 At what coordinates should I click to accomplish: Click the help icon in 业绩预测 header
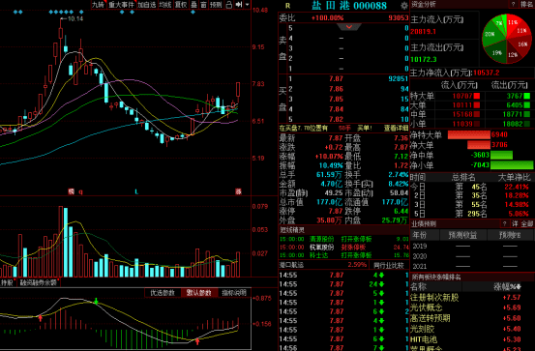[504, 223]
